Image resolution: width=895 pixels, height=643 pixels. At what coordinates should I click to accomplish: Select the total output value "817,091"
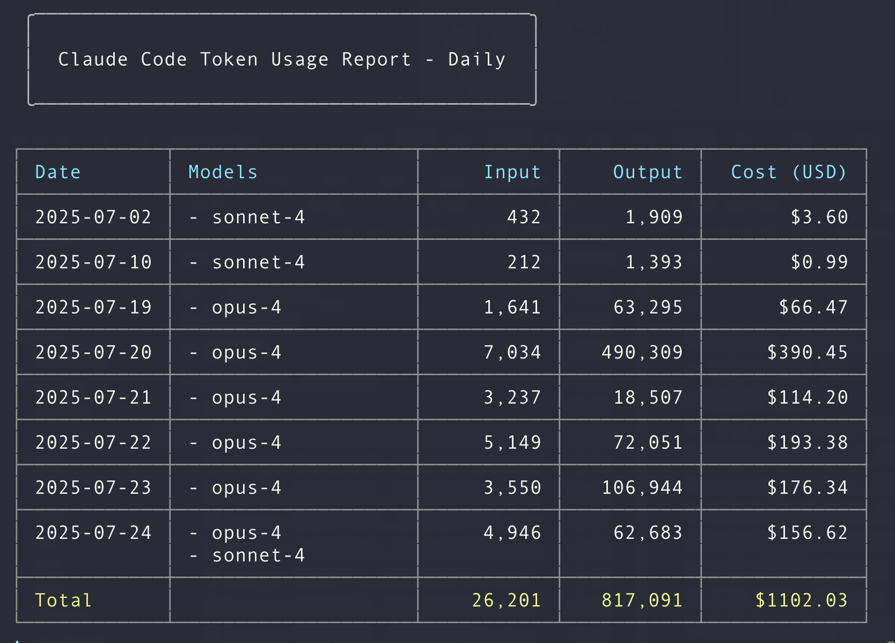pos(642,600)
